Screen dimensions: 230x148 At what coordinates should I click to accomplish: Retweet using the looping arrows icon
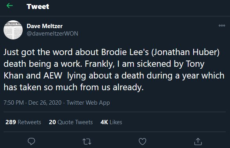click(x=87, y=142)
